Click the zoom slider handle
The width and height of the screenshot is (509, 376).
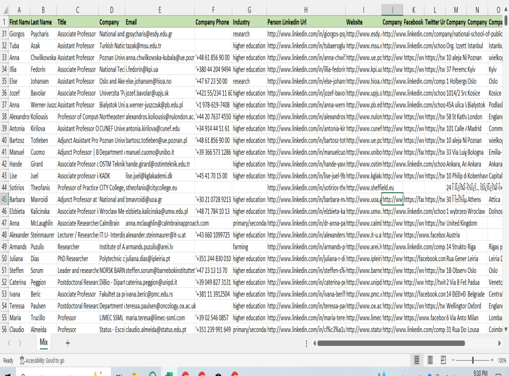click(x=473, y=360)
